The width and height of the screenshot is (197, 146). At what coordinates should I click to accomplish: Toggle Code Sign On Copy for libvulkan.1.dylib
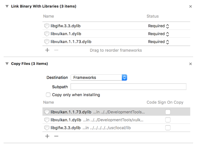(x=168, y=120)
